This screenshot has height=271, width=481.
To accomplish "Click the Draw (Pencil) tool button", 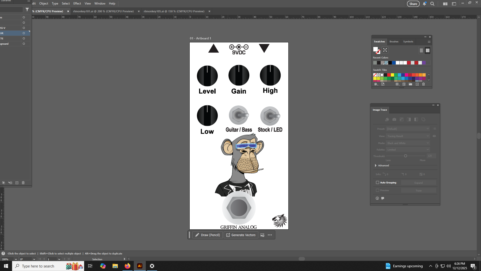I will pyautogui.click(x=207, y=235).
